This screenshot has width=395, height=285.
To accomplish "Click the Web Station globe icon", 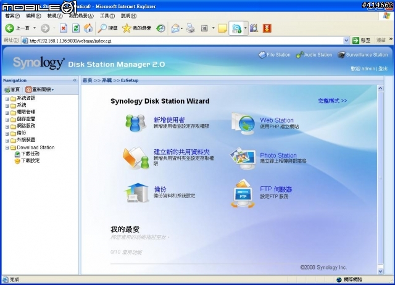I will pyautogui.click(x=243, y=123).
